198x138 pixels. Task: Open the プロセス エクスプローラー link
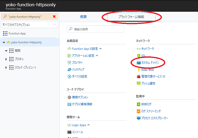155,118
